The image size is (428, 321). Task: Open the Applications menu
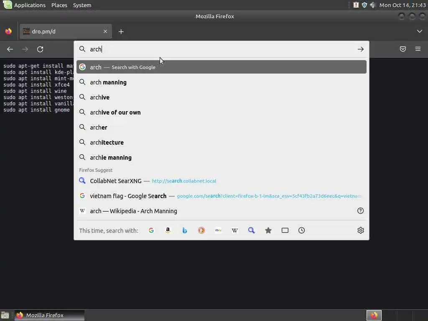pyautogui.click(x=30, y=5)
